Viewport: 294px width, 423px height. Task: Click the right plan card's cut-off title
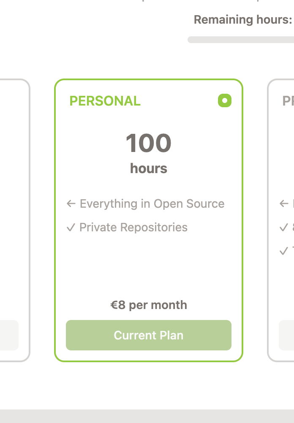(x=288, y=101)
